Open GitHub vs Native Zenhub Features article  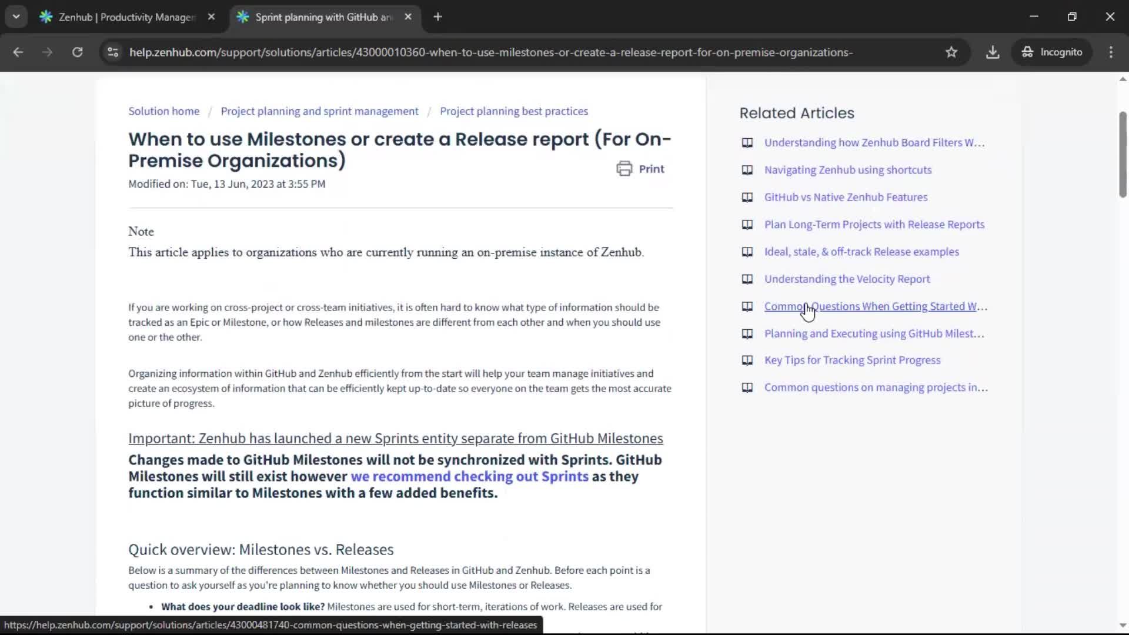(845, 197)
